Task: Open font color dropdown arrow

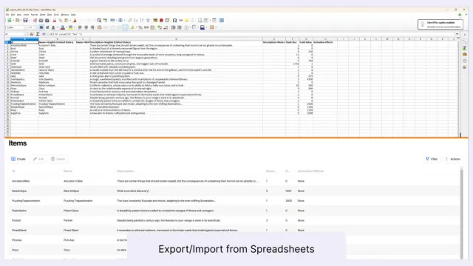Action: pyautogui.click(x=67, y=27)
